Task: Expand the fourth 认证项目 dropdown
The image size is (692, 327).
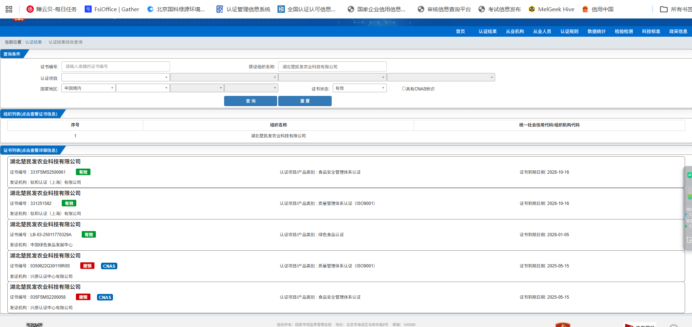Action: coord(441,77)
